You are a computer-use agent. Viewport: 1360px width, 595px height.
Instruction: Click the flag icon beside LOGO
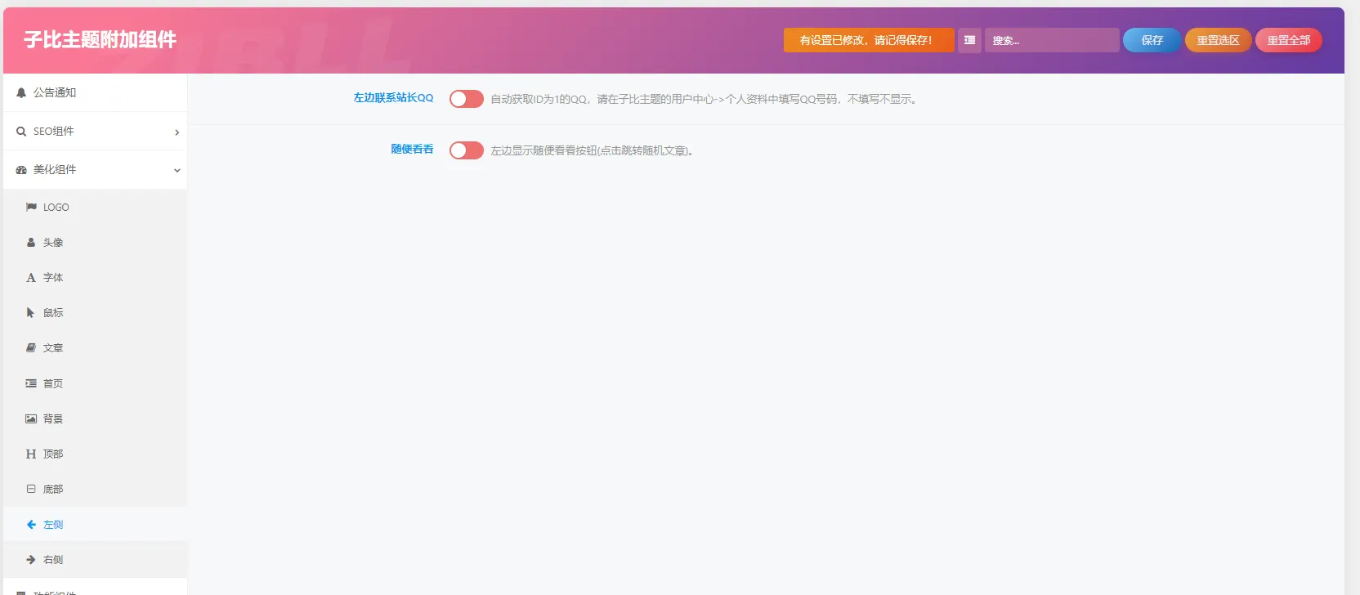point(31,208)
